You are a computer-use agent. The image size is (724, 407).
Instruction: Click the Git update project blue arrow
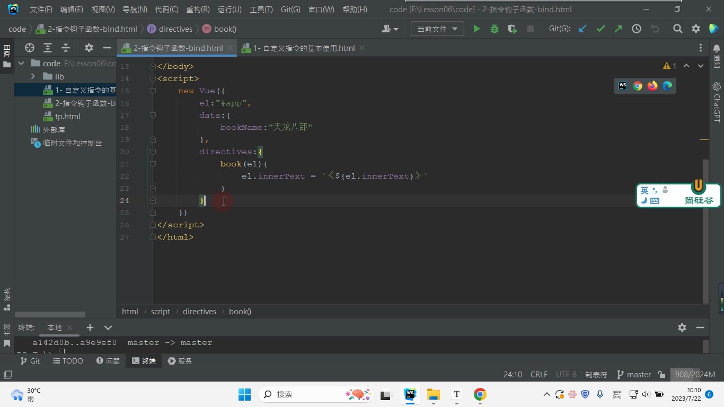click(582, 29)
